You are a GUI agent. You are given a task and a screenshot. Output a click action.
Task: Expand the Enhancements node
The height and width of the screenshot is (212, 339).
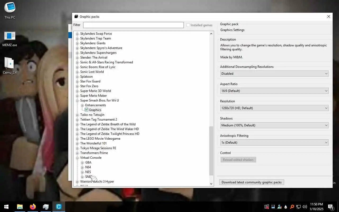[82, 105]
